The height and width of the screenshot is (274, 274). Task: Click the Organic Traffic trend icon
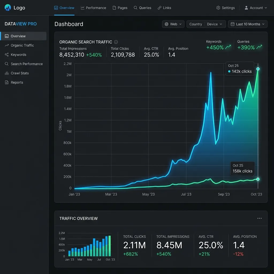click(x=7, y=45)
